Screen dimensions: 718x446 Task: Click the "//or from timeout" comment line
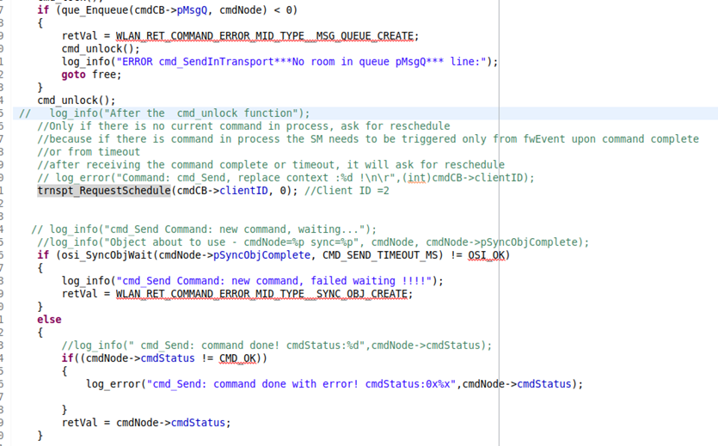tap(89, 152)
